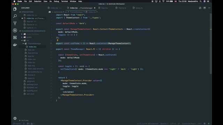Screen dimensions: 223x125
Task: Open the Selection menu
Action: coord(38,1)
